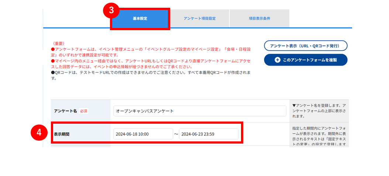Focus the アンケート名 text field
The image size is (389, 176).
tap(200, 111)
